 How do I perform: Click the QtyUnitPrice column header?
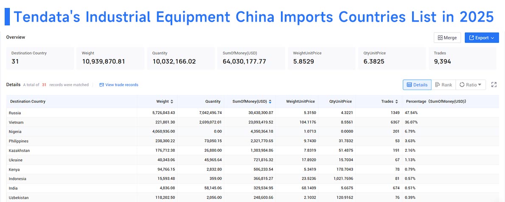point(340,101)
